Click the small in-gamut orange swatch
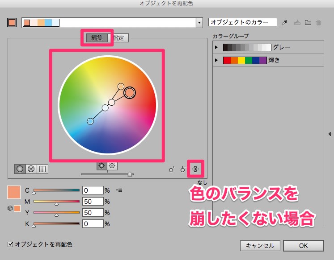The image size is (334, 260). pyautogui.click(x=17, y=208)
